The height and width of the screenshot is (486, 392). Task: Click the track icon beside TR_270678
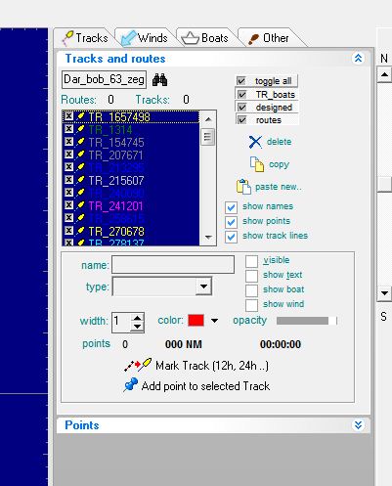[80, 231]
